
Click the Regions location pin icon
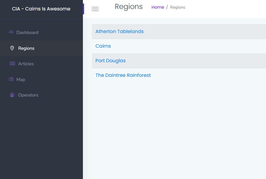tap(12, 48)
